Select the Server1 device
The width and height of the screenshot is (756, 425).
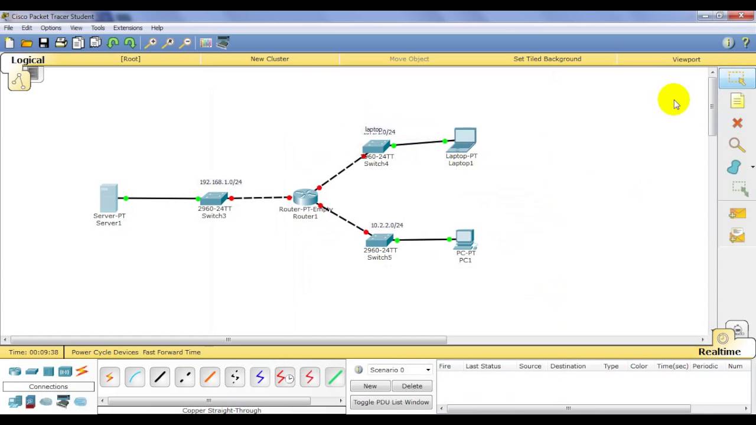click(x=109, y=198)
